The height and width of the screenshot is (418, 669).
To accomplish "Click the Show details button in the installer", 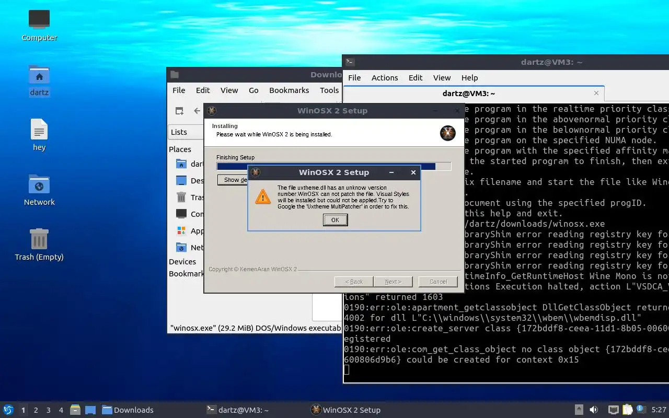I will 233,180.
